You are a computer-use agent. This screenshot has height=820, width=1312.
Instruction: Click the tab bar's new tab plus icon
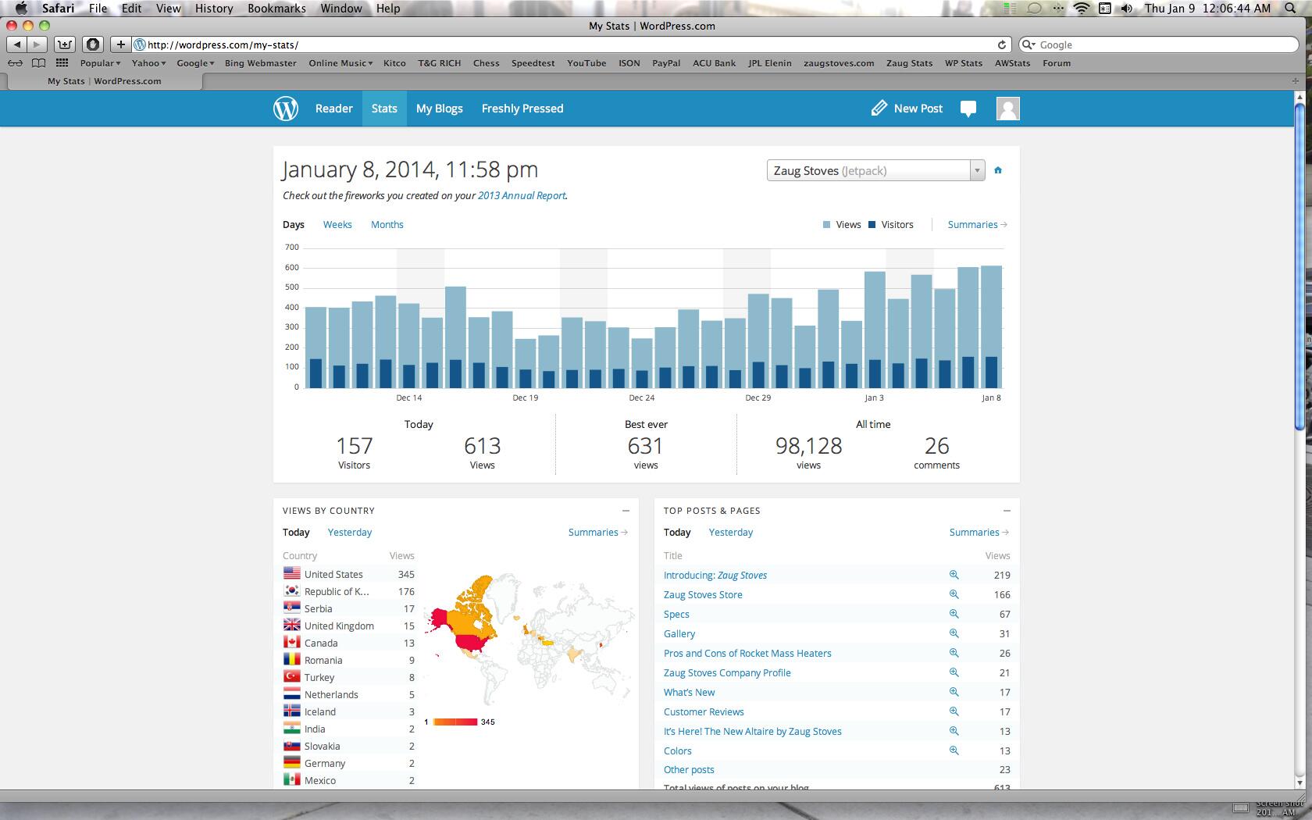tap(1296, 80)
